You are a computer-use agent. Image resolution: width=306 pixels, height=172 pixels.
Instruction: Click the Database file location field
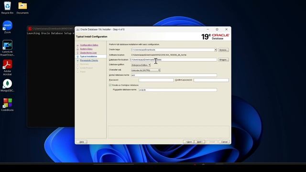[174, 60]
